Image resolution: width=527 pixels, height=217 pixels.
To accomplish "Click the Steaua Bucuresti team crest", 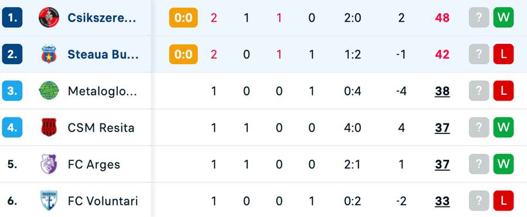I will (x=49, y=54).
